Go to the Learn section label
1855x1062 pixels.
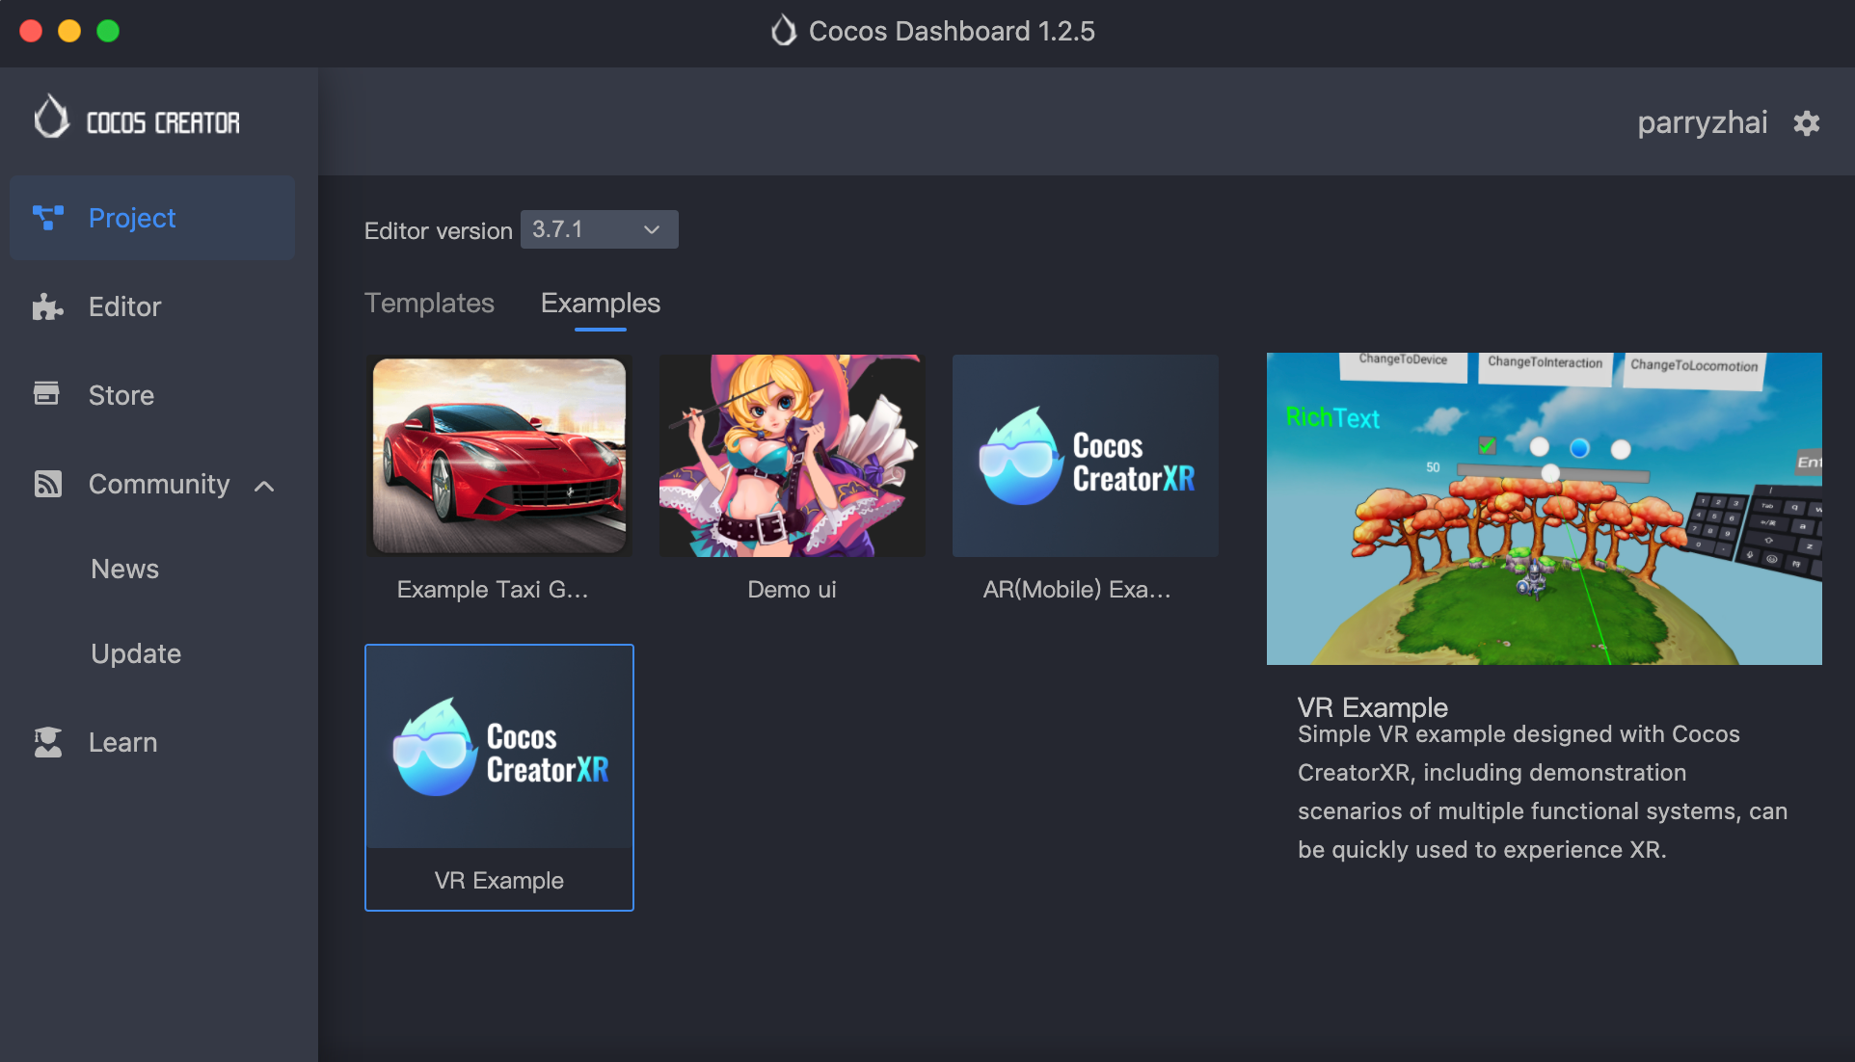(122, 742)
